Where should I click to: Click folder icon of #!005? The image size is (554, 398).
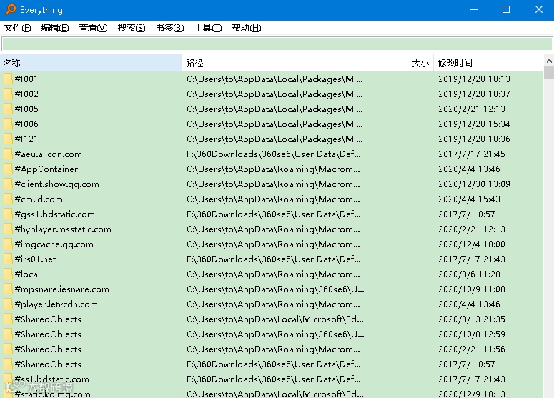tap(8, 109)
